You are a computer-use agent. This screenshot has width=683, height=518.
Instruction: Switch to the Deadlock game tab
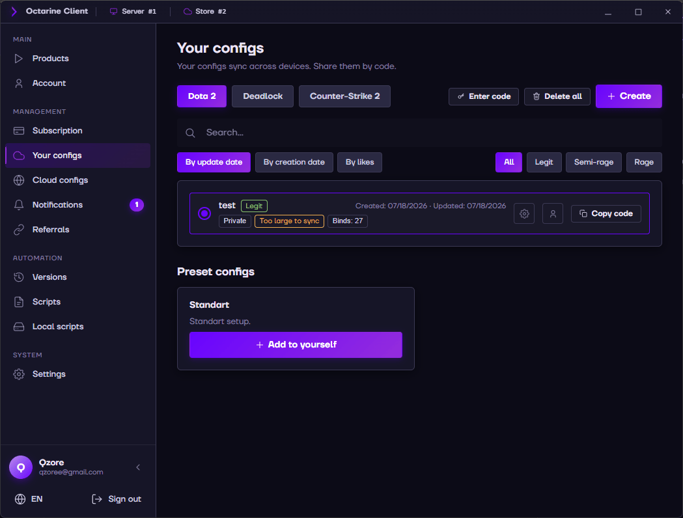(x=262, y=96)
